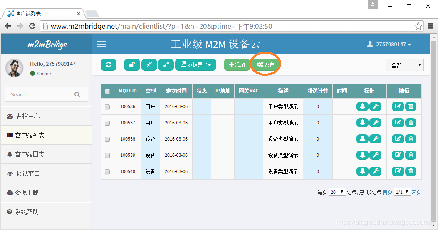Edit the entry for row 100538
The height and width of the screenshot is (230, 438).
(x=398, y=139)
